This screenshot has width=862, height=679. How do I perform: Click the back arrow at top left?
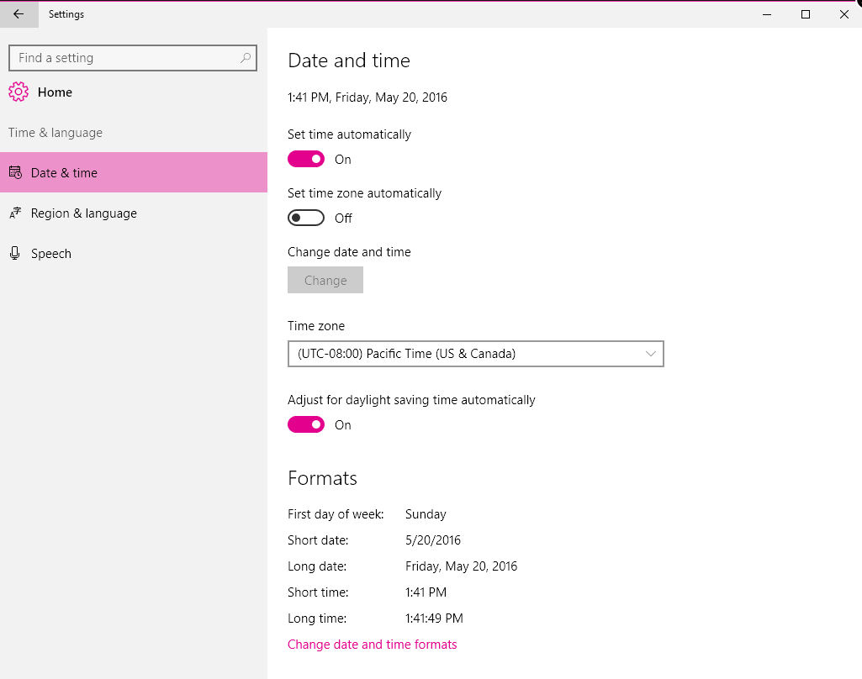coord(18,14)
